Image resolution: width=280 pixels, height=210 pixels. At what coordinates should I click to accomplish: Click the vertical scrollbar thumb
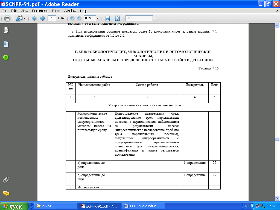click(x=277, y=139)
